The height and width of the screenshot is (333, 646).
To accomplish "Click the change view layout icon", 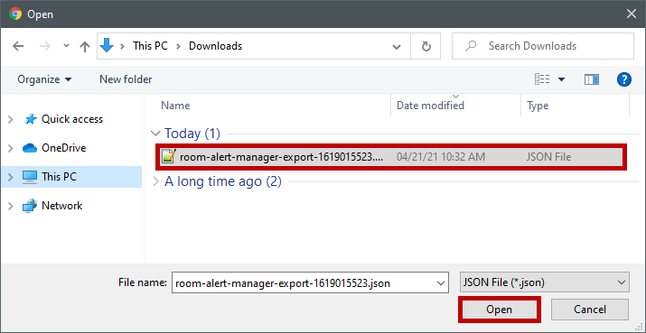I will click(542, 79).
